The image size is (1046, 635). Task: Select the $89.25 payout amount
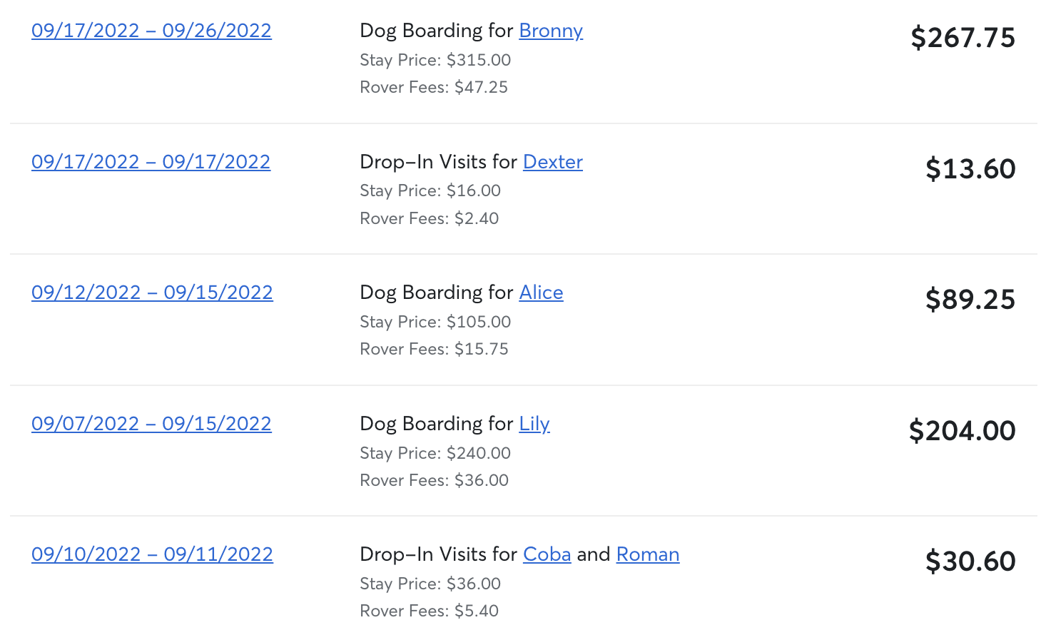(x=970, y=300)
